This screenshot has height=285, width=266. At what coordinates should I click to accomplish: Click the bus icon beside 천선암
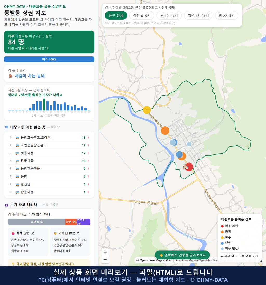[17, 184]
